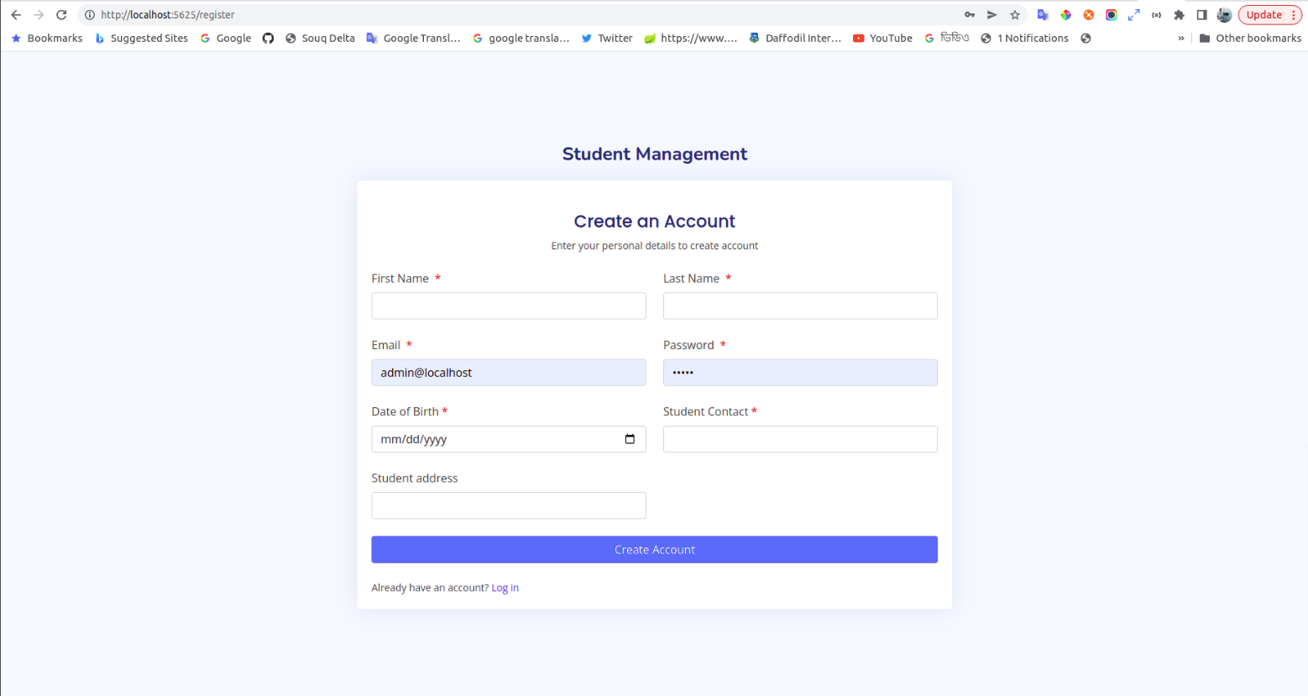Open the Date of Birth calendar picker
1308x696 pixels.
pos(630,439)
